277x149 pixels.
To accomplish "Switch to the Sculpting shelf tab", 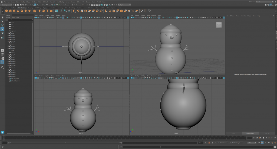I will pos(30,8).
